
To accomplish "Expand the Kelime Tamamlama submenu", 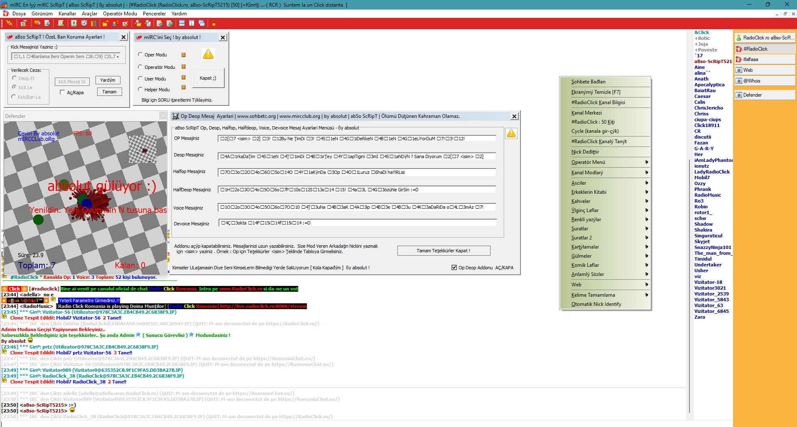I will pos(606,295).
